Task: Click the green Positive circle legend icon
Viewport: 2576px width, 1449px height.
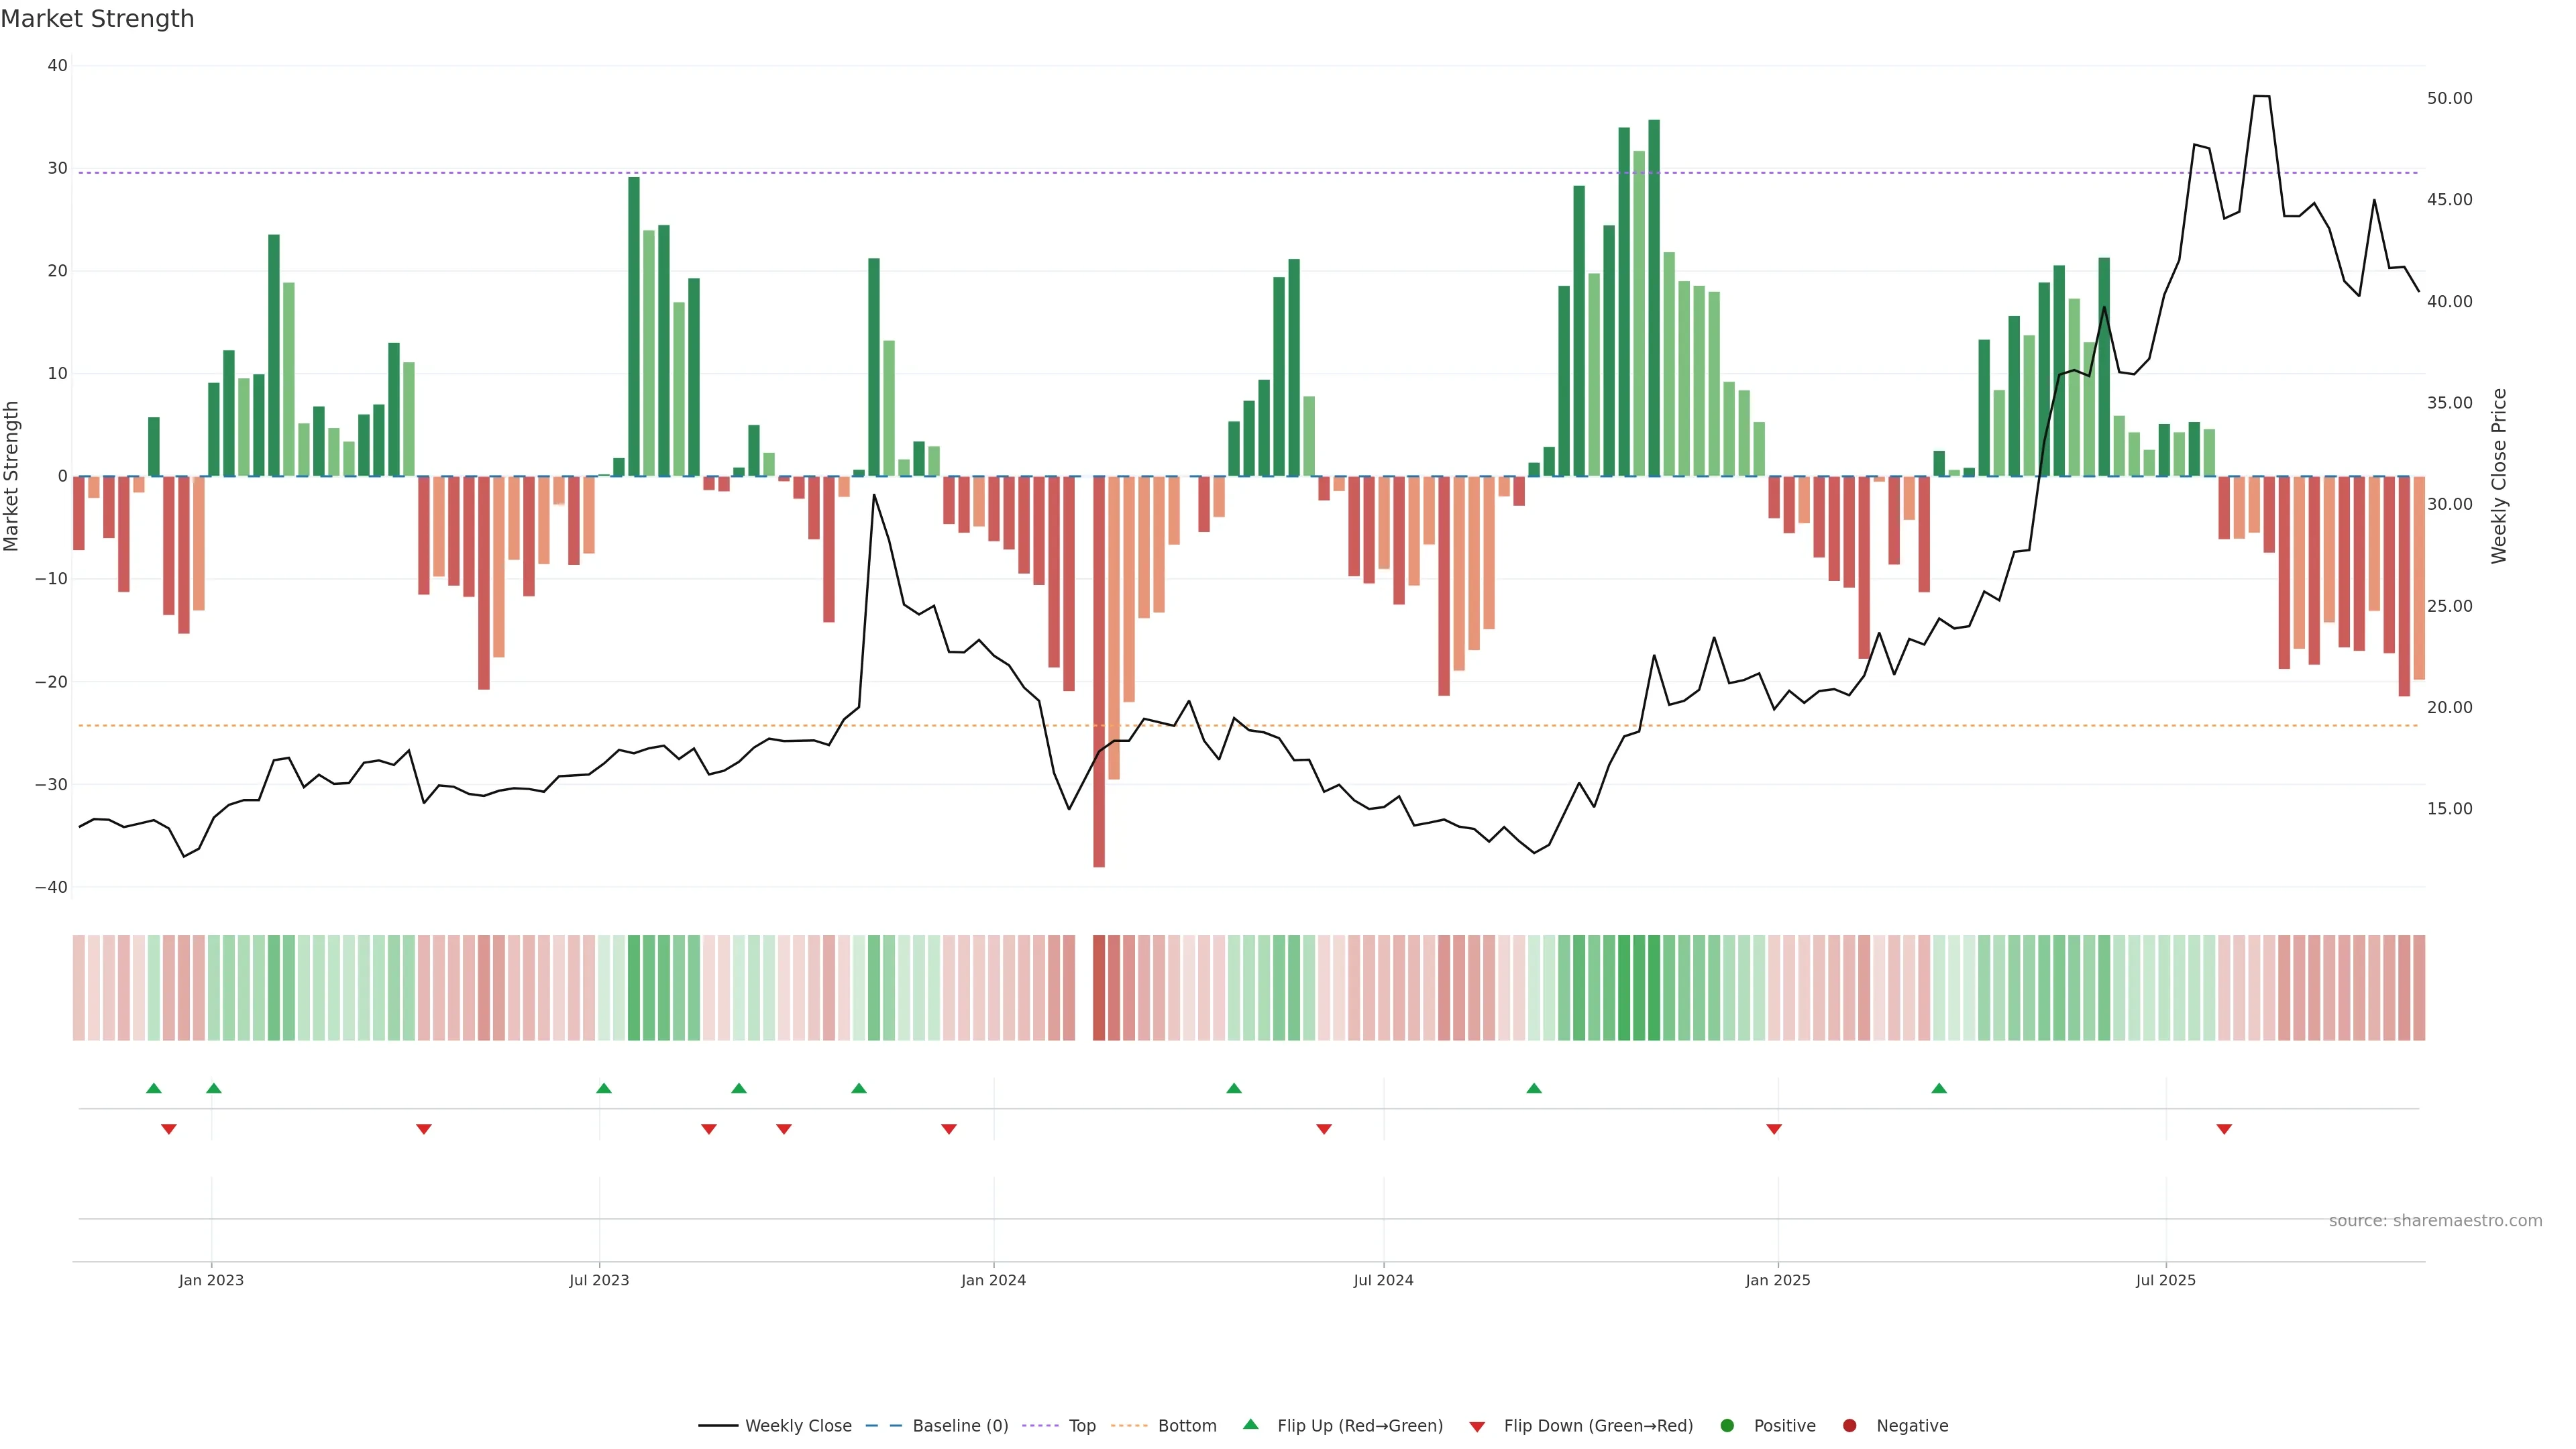Action: click(1727, 1425)
